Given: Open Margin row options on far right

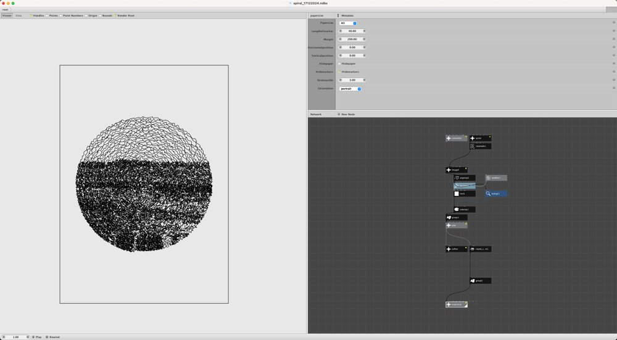Looking at the screenshot, I should (x=613, y=39).
